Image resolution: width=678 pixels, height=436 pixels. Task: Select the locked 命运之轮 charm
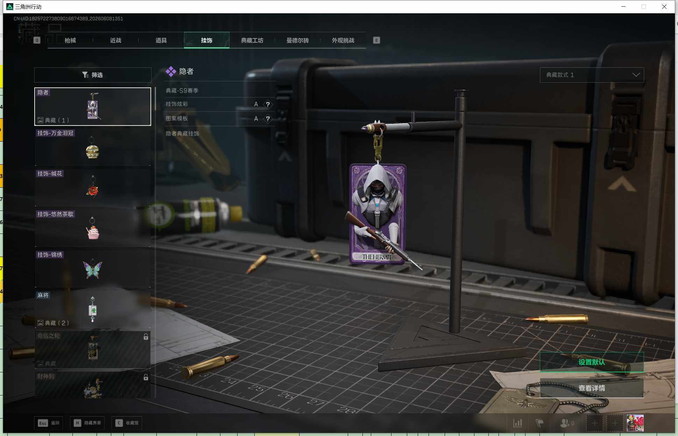tap(93, 350)
